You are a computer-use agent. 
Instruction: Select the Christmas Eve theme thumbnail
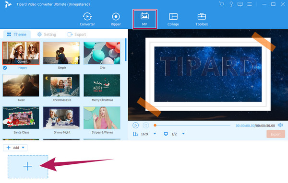pyautogui.click(x=61, y=85)
